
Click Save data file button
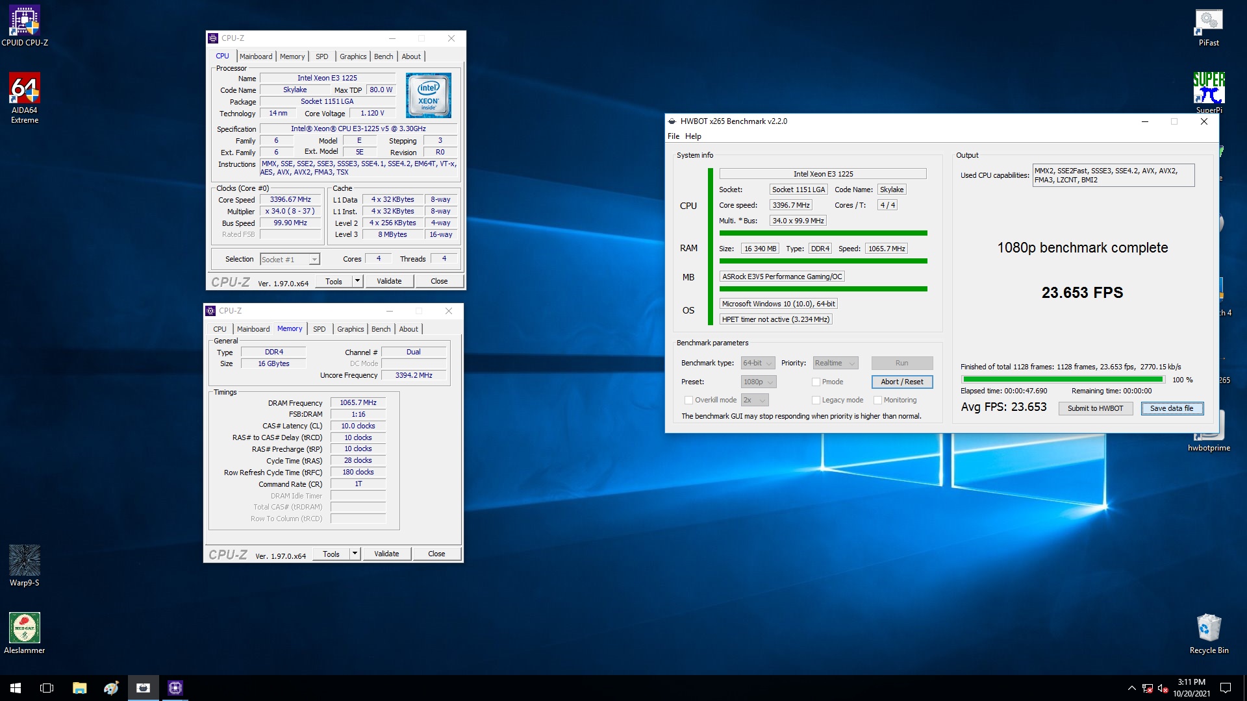coord(1172,408)
